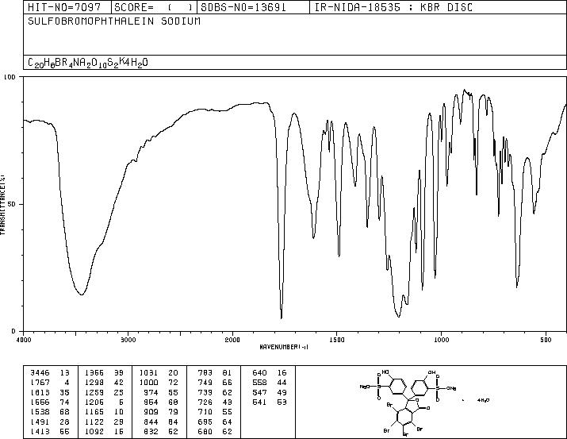Select peak table entry 974
567x439 pixels.
click(x=160, y=393)
